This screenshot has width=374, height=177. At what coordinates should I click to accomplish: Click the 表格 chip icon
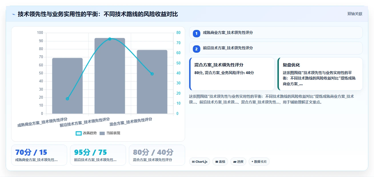[x=217, y=162]
